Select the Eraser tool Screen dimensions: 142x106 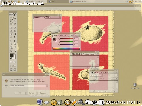click(11, 34)
